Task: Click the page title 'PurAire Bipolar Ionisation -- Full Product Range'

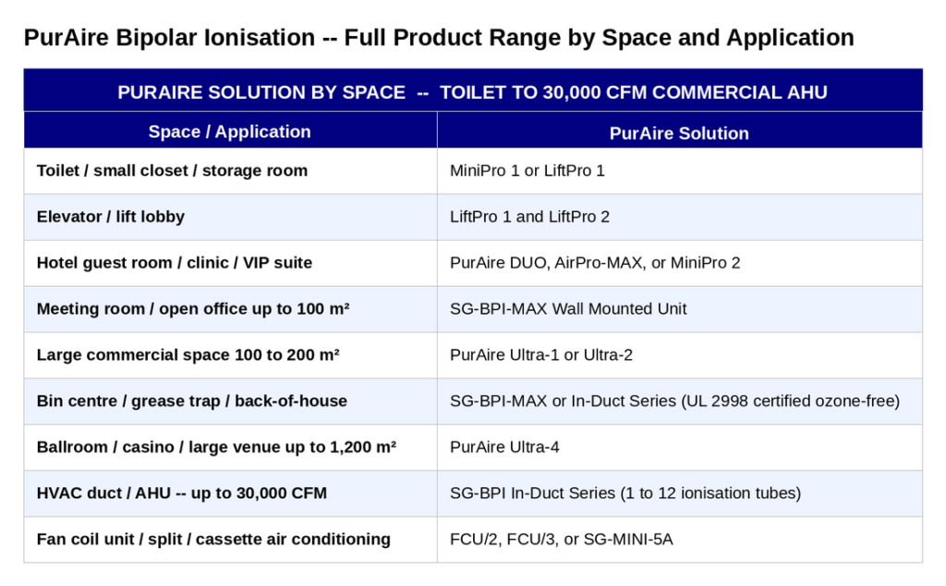Action: [439, 38]
